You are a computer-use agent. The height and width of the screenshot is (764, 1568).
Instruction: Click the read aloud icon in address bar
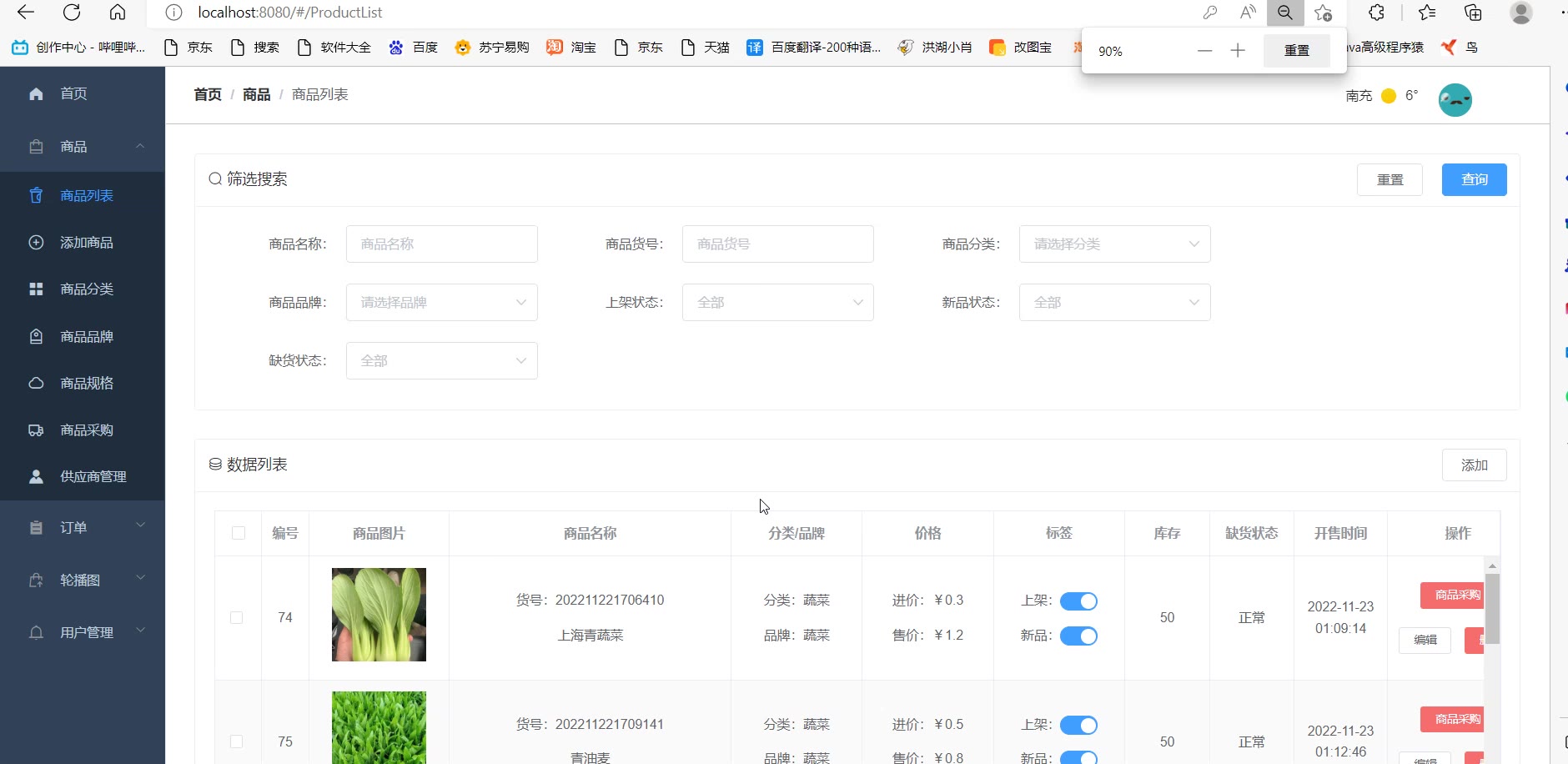1248,13
